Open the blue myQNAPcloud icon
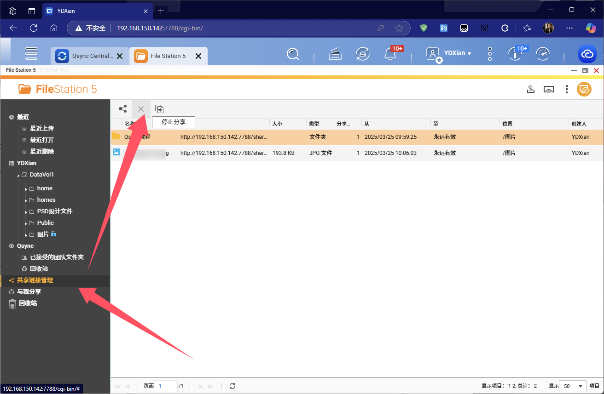 [x=587, y=55]
